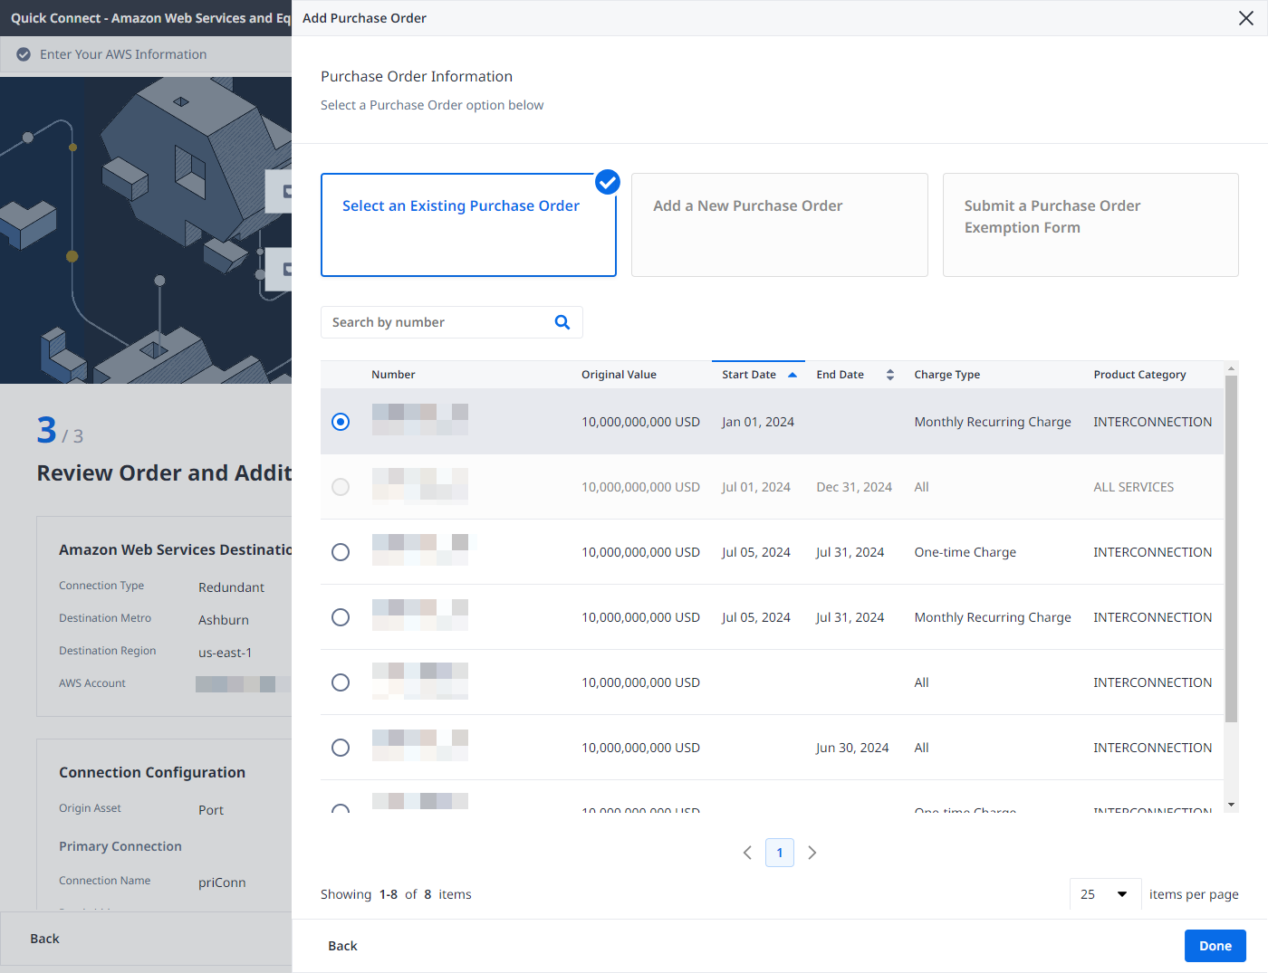Click the checkmark icon by Enter Your AWS Information

24,54
